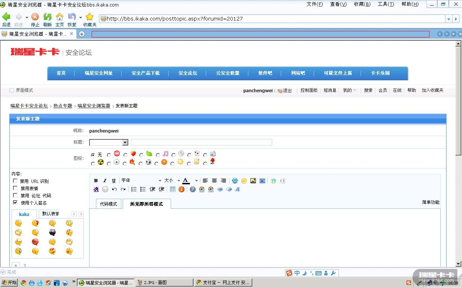
Task: Open the 查看(V) menu
Action: point(338,4)
